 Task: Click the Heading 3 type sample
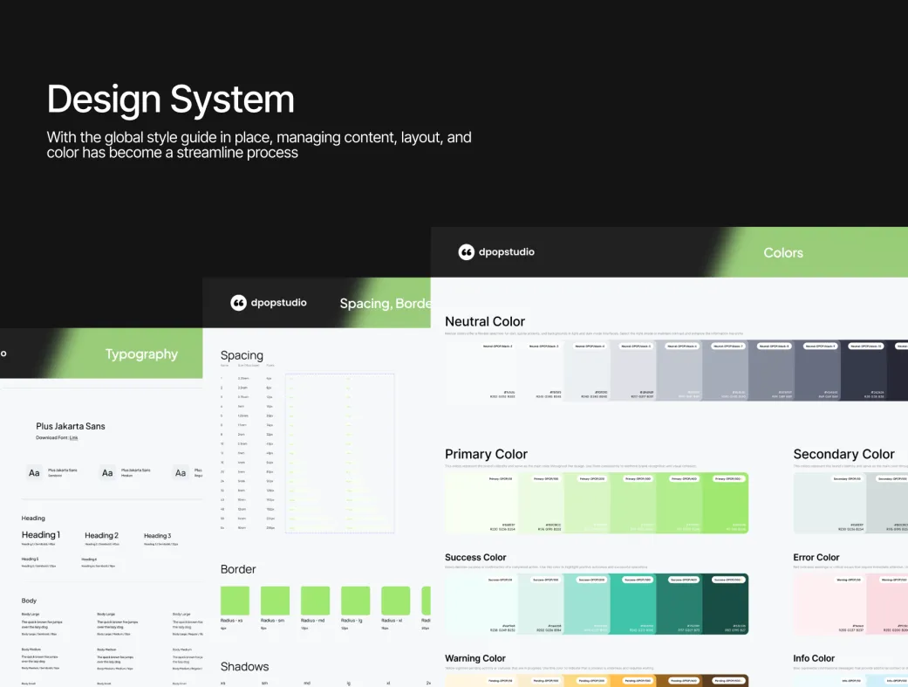click(x=158, y=536)
